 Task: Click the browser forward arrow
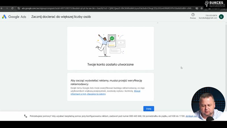pyautogui.click(x=7, y=8)
